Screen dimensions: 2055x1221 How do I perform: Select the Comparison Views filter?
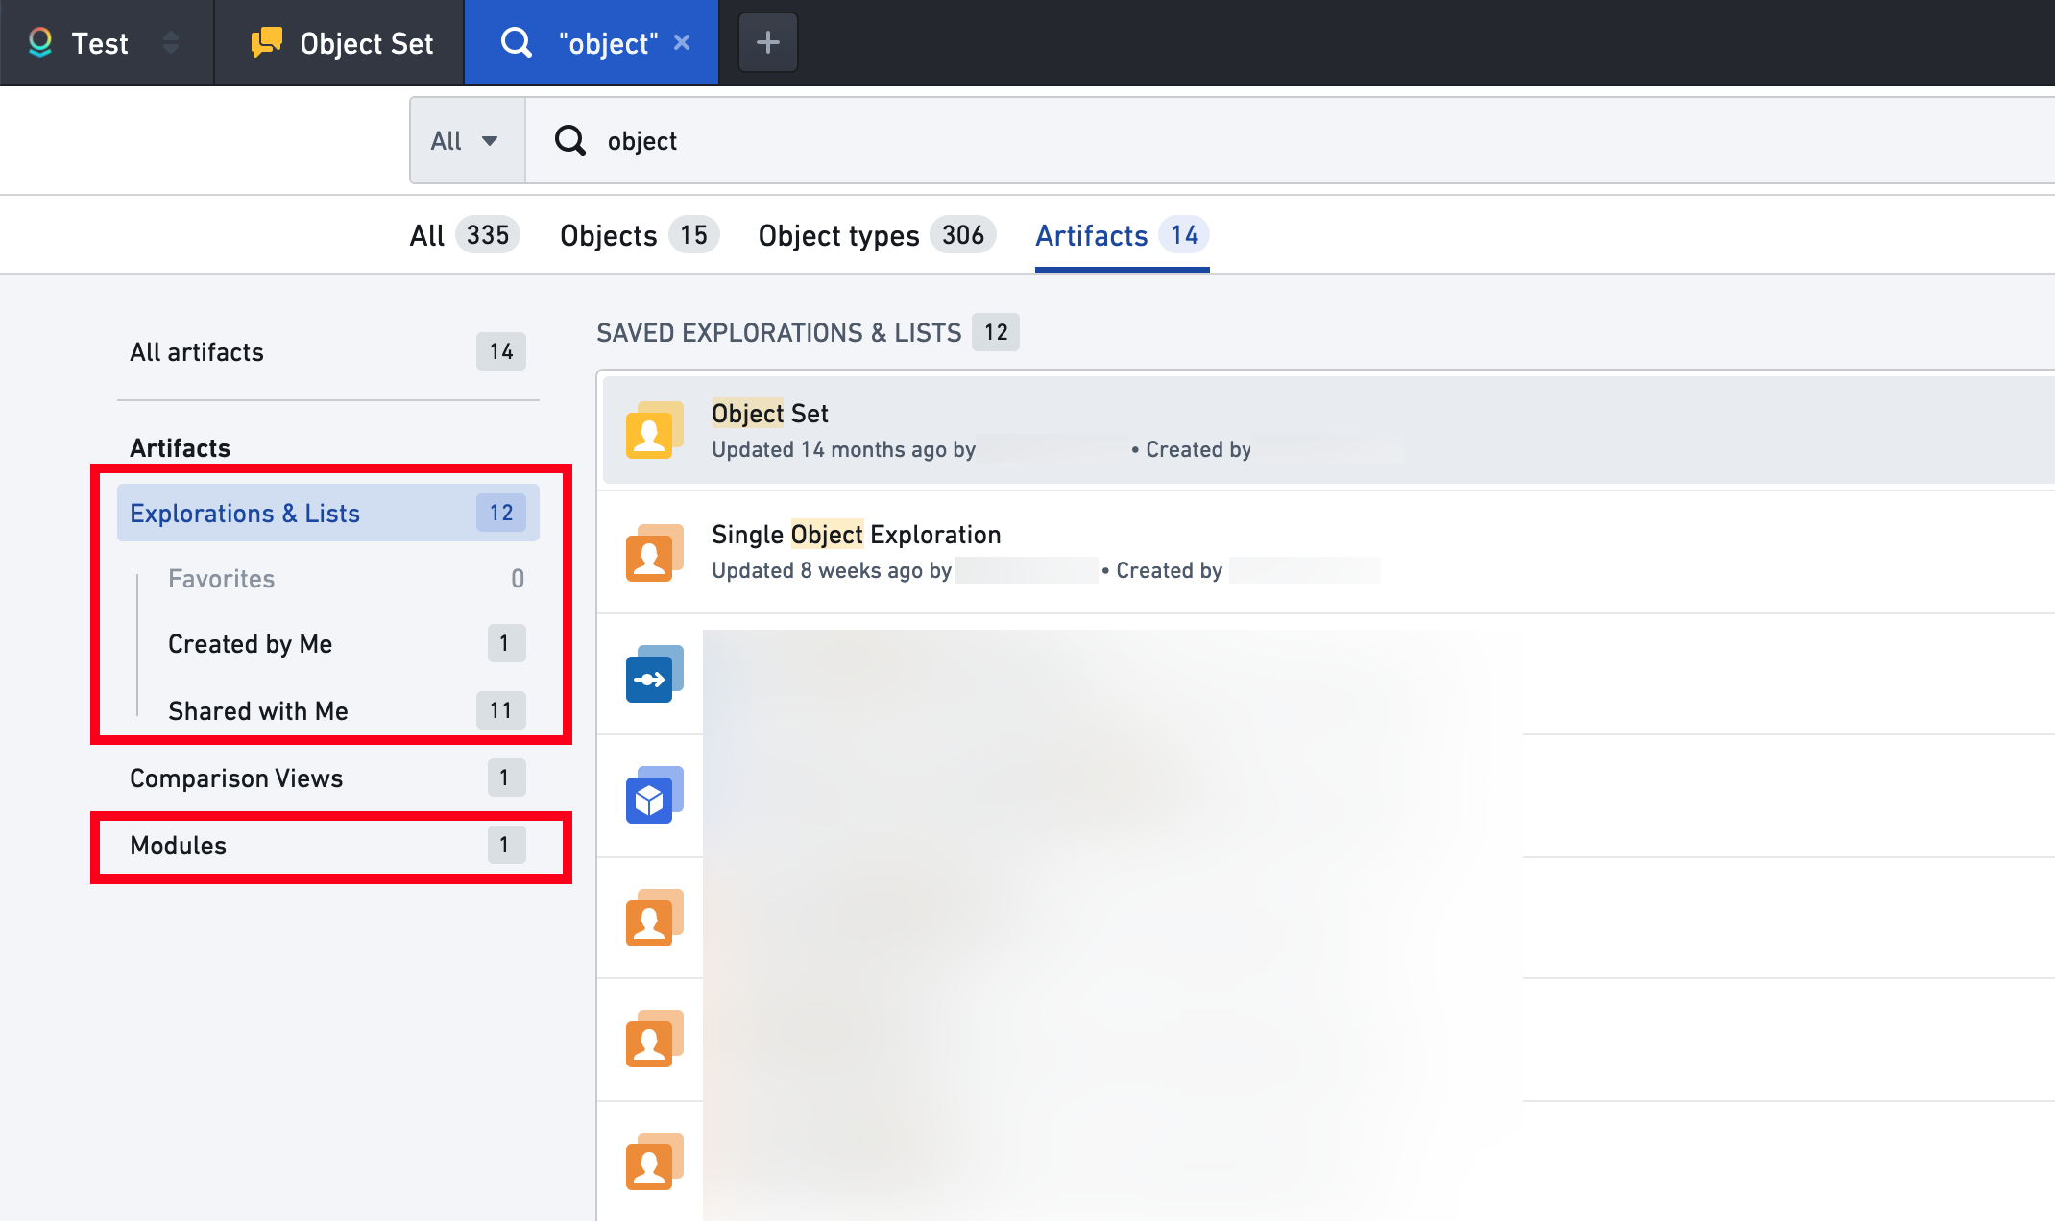(x=328, y=778)
